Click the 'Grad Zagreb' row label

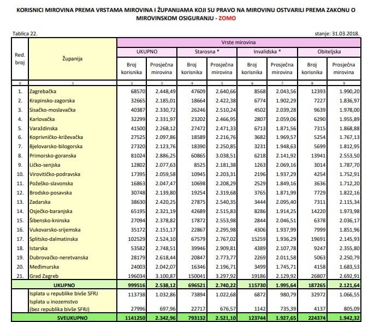point(44,276)
